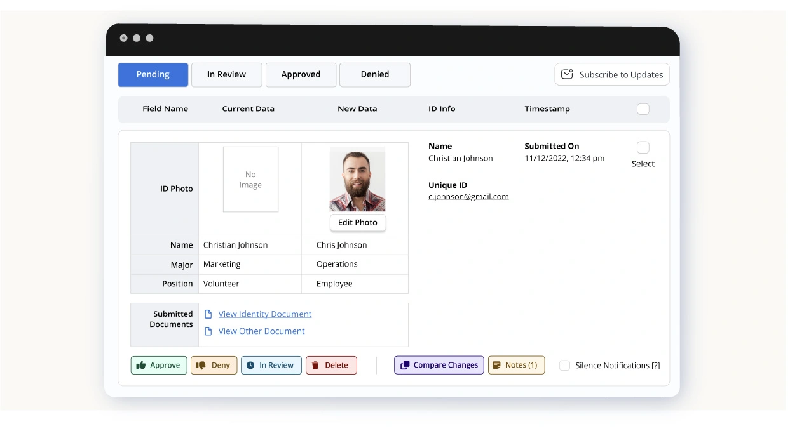Viewport: 790px width, 431px height.
Task: Enable the Silence Notifications checkbox
Action: point(564,366)
